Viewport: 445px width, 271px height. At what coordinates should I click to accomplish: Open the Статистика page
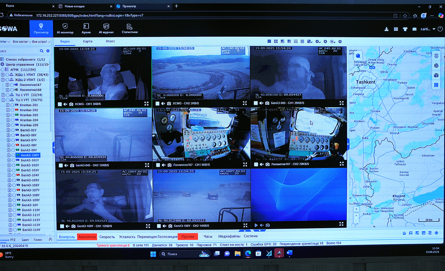tap(129, 29)
